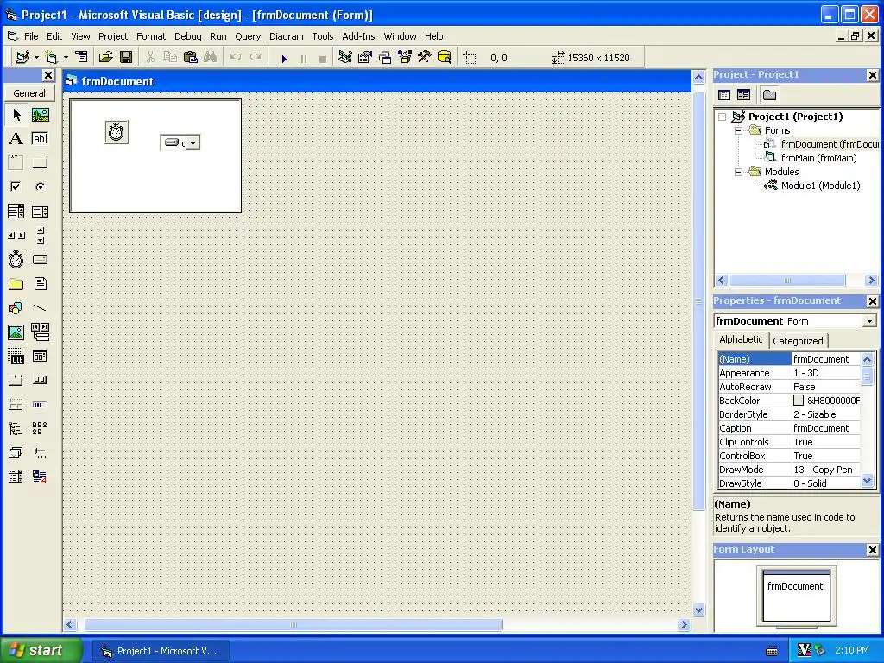884x663 pixels.
Task: Select the ListBox control tool
Action: pyautogui.click(x=40, y=212)
